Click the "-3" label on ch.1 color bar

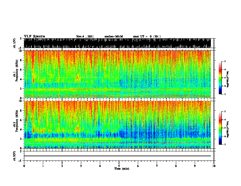[x=224, y=61]
